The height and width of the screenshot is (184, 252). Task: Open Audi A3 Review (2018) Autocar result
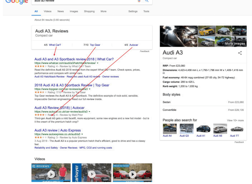[x=59, y=108]
